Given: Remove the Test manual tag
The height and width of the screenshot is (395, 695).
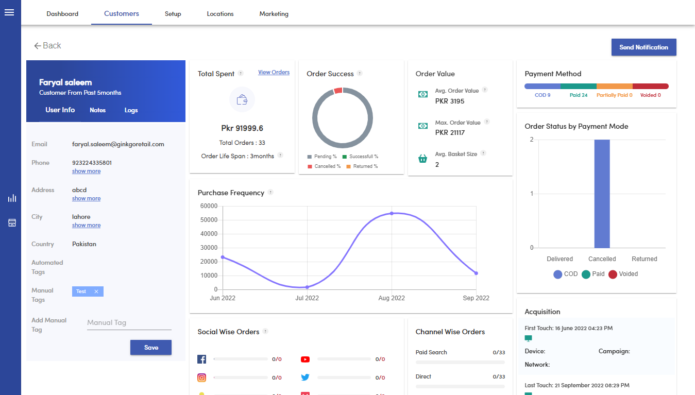Looking at the screenshot, I should pyautogui.click(x=96, y=291).
